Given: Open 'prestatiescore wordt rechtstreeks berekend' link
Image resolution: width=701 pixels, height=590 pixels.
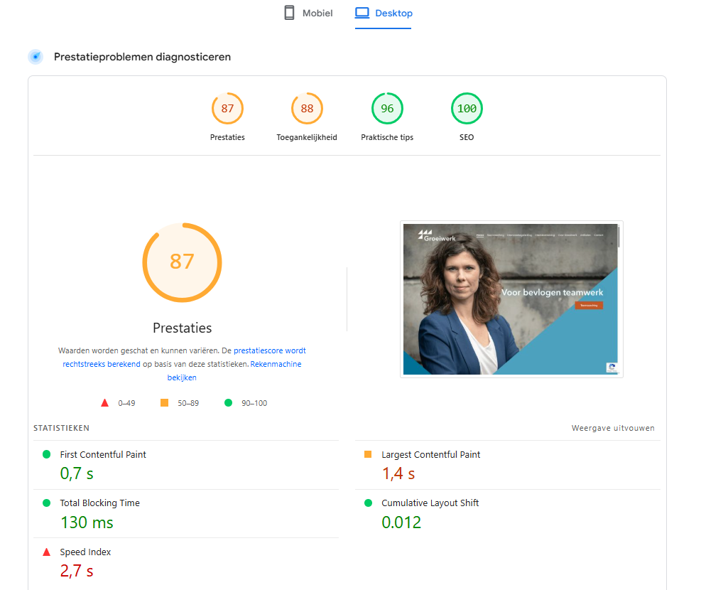Looking at the screenshot, I should click(269, 350).
